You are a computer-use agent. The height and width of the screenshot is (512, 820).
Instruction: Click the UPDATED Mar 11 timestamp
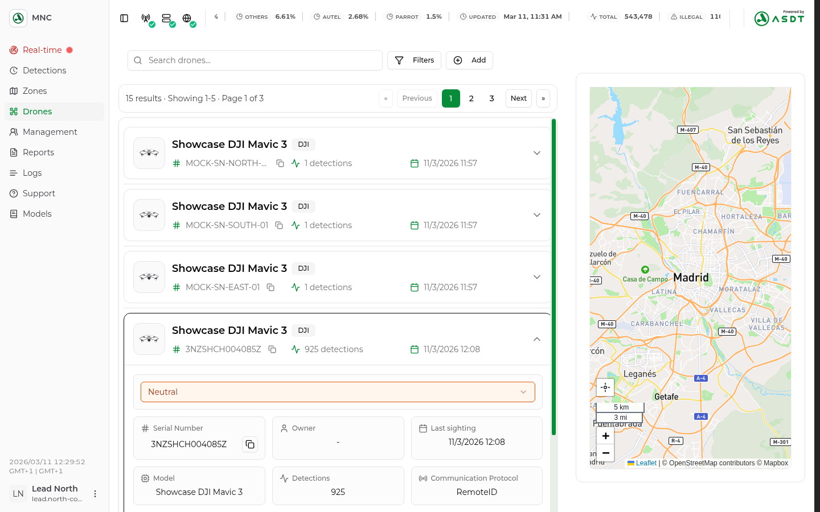tap(511, 17)
